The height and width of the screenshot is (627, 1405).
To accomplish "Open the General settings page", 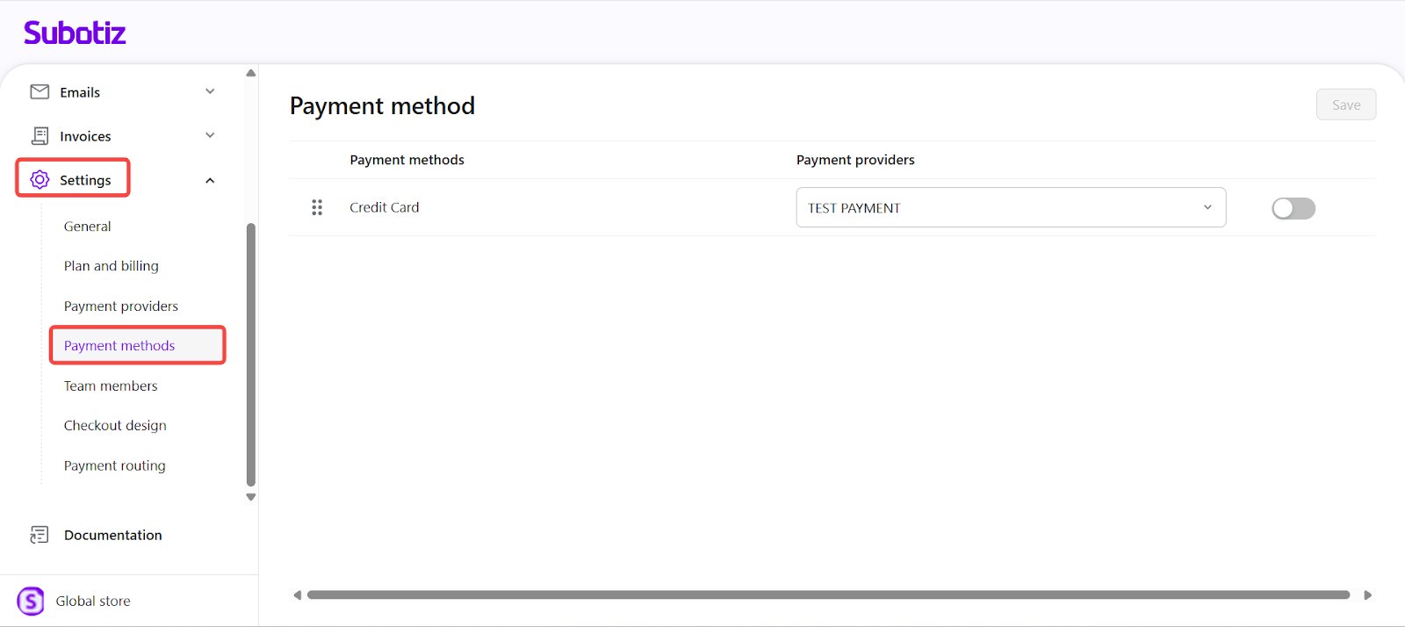I will 88,227.
